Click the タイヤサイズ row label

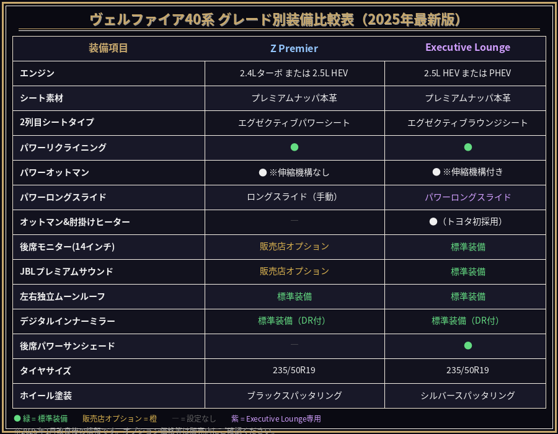[x=45, y=371]
